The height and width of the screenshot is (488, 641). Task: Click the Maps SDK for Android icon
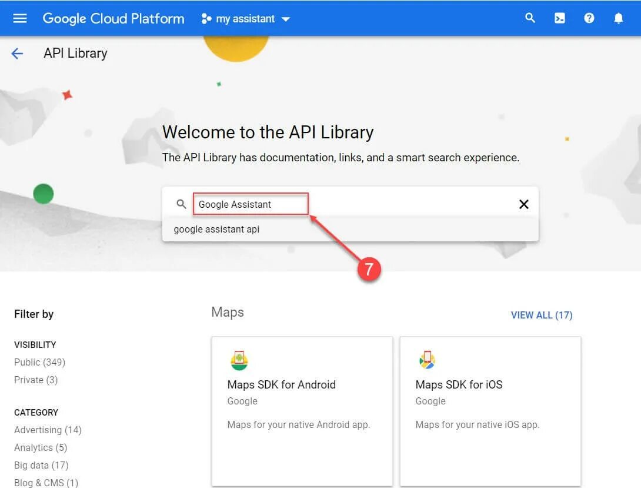pos(239,360)
